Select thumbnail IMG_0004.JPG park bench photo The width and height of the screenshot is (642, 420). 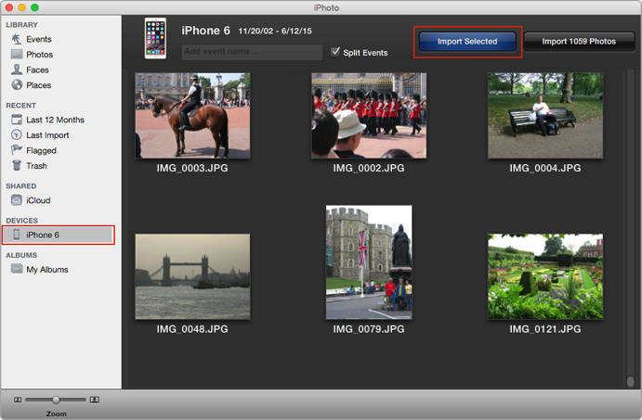pyautogui.click(x=545, y=116)
